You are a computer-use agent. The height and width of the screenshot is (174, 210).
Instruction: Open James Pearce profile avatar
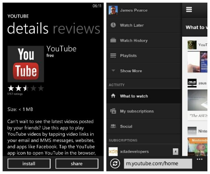(x=113, y=10)
